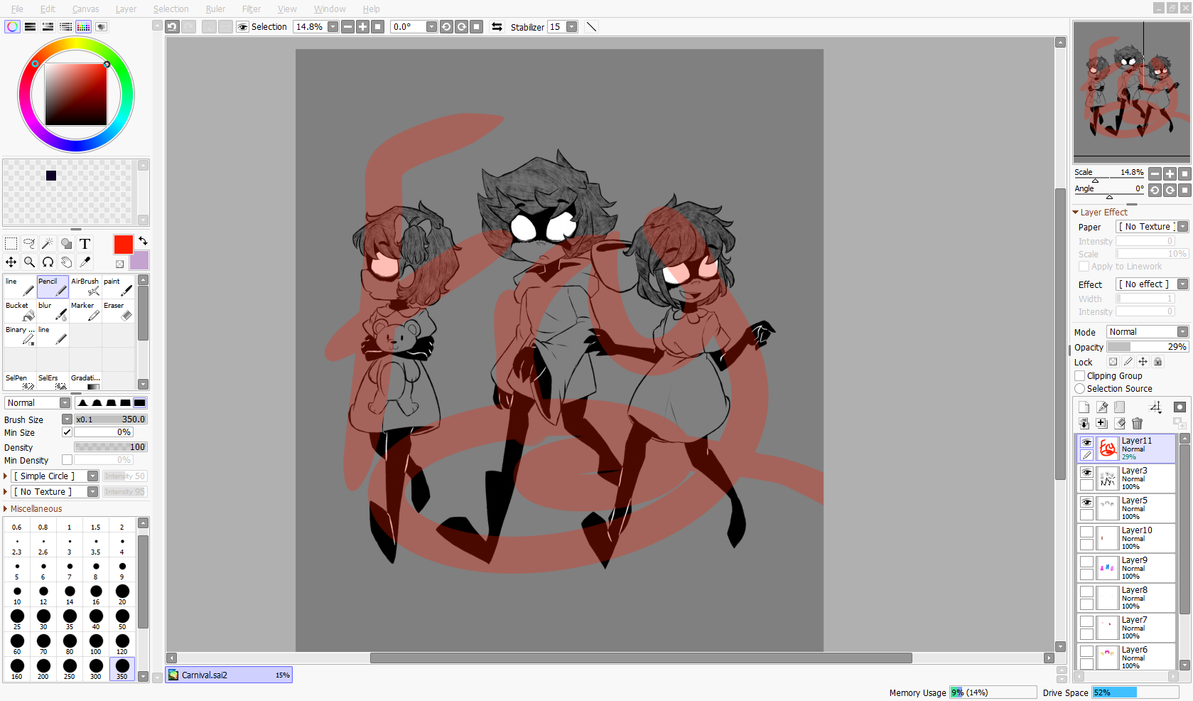Select the Move tool
Screen dimensions: 1193x701
click(11, 262)
